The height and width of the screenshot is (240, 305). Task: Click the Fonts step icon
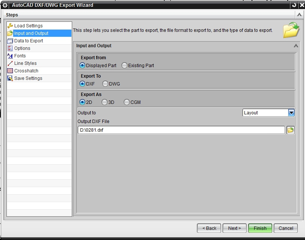[x=10, y=55]
